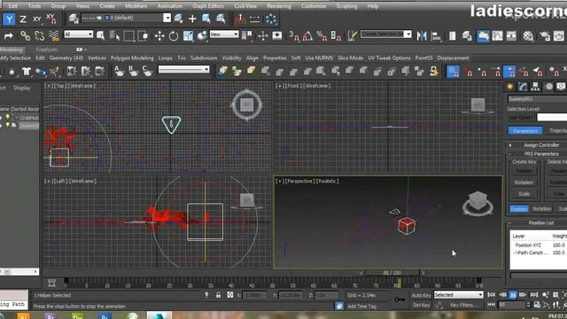Click the Position PRS tab button
Screen dimensions: 567x319
(519, 209)
